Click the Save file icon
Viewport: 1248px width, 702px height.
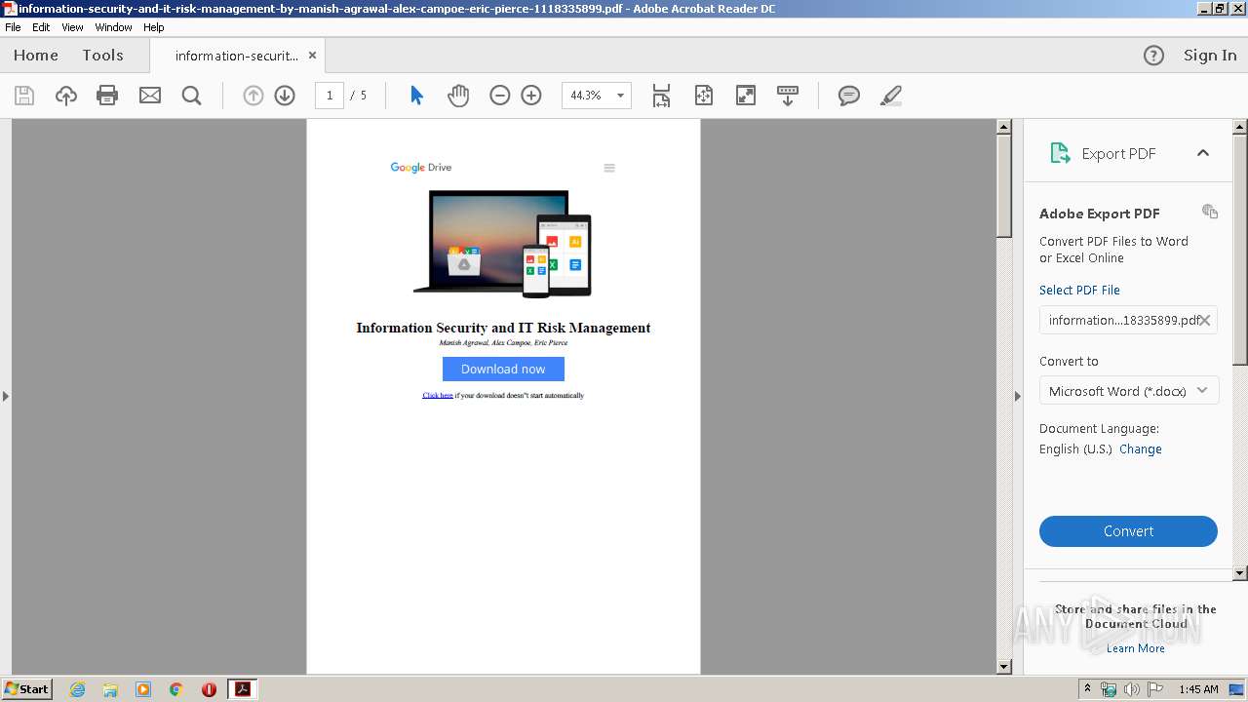point(24,96)
